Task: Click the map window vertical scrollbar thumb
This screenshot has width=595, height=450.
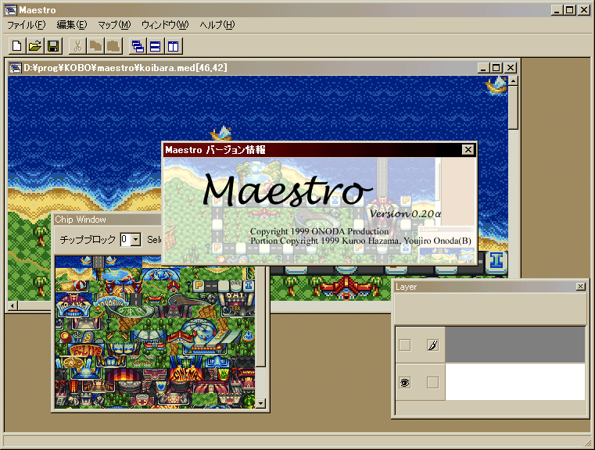Action: (513, 108)
